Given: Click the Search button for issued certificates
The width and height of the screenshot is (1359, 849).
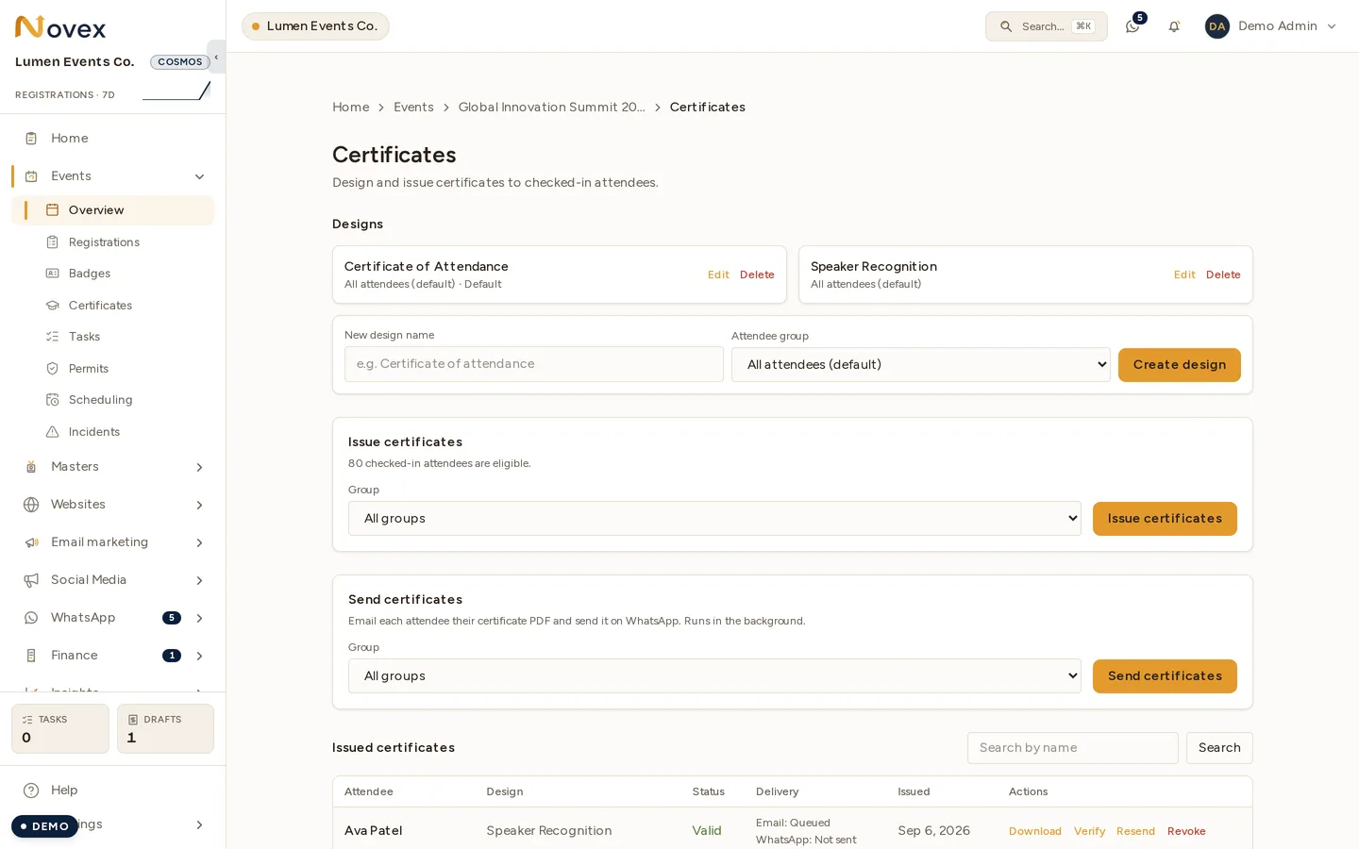Looking at the screenshot, I should coord(1219,748).
